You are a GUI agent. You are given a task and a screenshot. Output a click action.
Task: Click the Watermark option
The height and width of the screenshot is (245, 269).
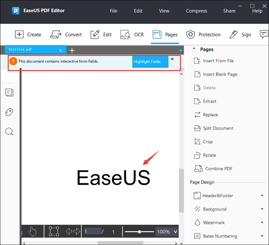click(x=210, y=223)
